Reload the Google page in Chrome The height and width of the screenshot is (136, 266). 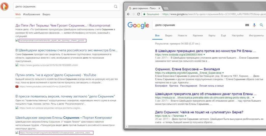tap(138, 14)
